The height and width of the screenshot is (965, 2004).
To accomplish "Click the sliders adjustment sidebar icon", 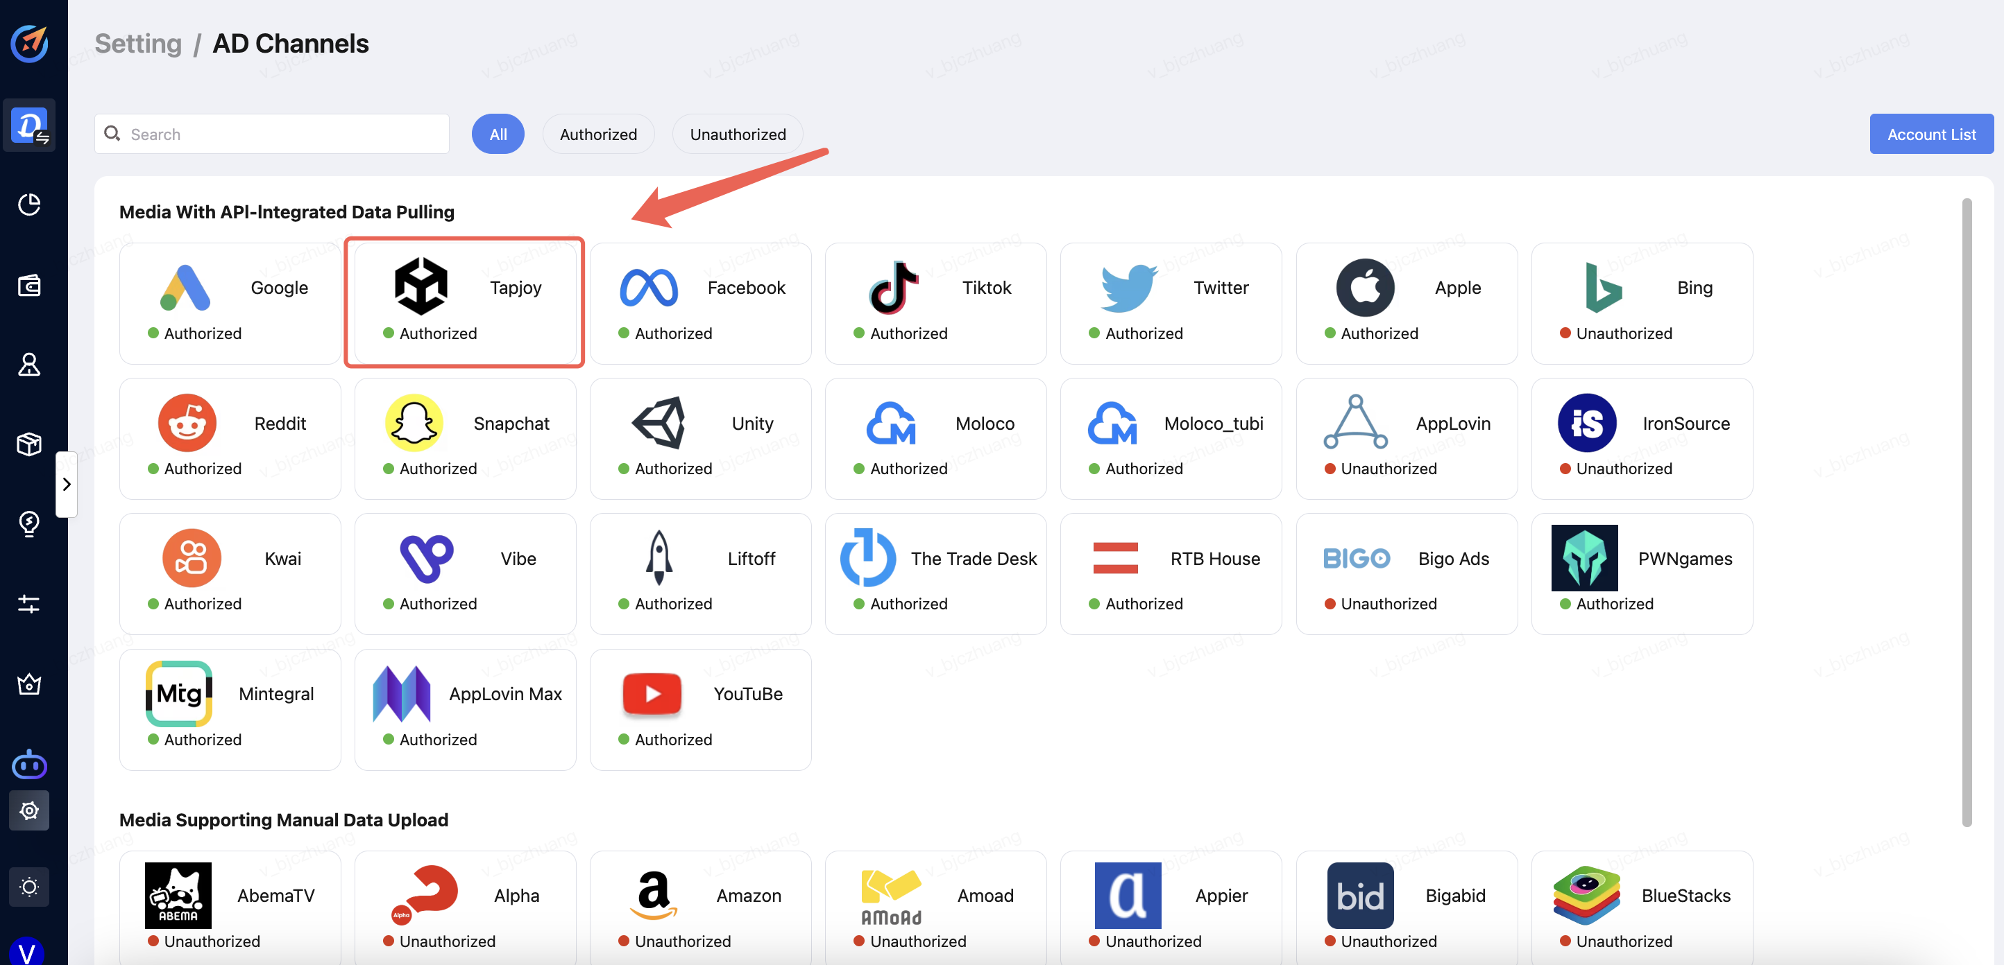I will (28, 604).
